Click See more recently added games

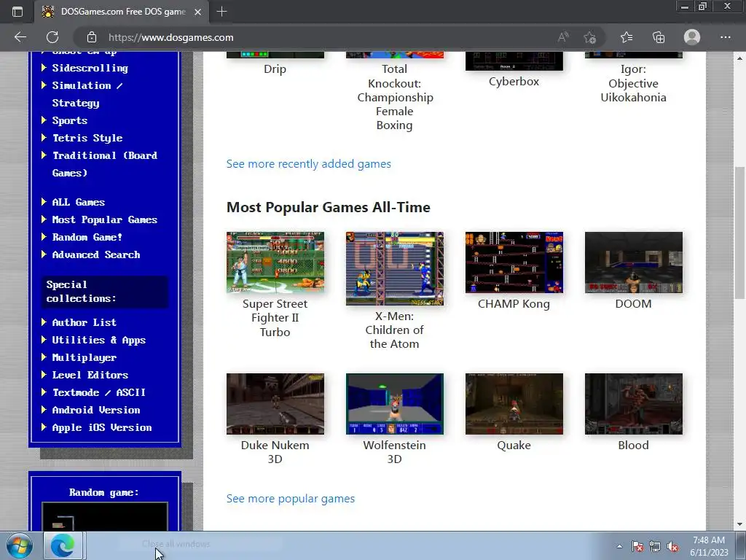309,164
